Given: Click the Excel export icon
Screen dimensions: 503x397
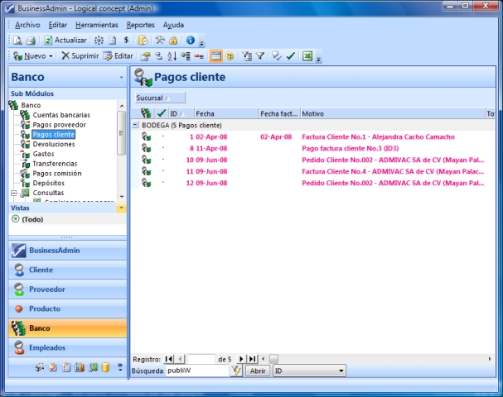Looking at the screenshot, I should [307, 56].
